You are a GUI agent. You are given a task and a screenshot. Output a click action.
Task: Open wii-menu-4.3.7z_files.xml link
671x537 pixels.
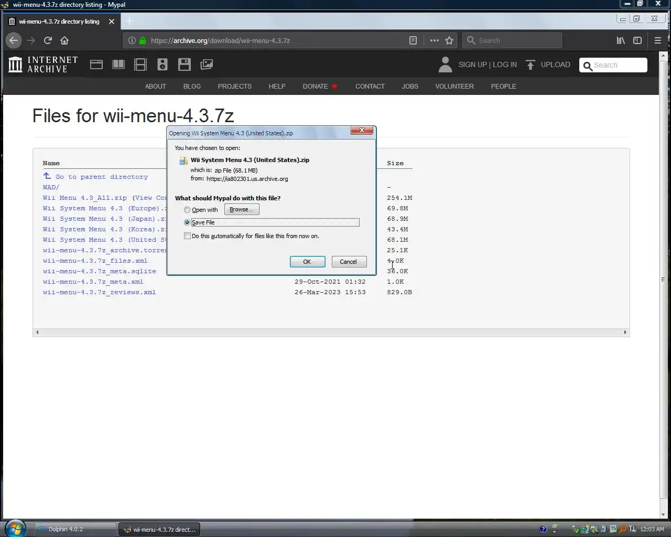pyautogui.click(x=95, y=261)
